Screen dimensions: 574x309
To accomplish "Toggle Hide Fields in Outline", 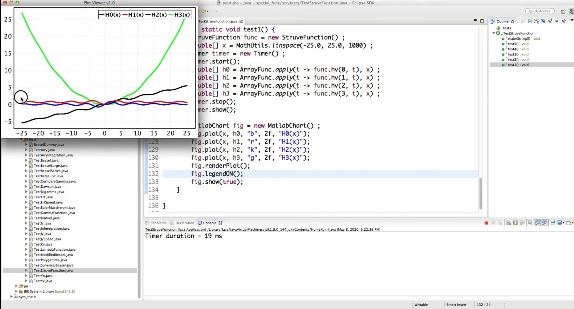I will coord(543,21).
